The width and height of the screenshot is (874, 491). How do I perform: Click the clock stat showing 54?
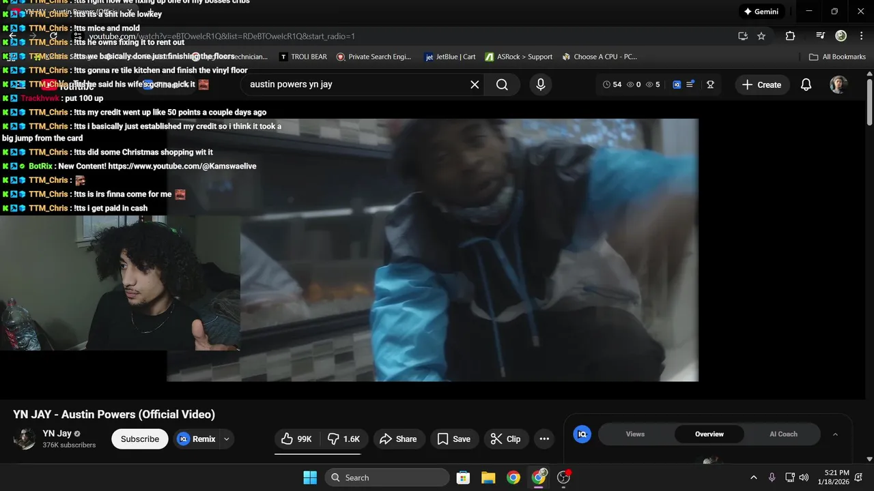612,85
